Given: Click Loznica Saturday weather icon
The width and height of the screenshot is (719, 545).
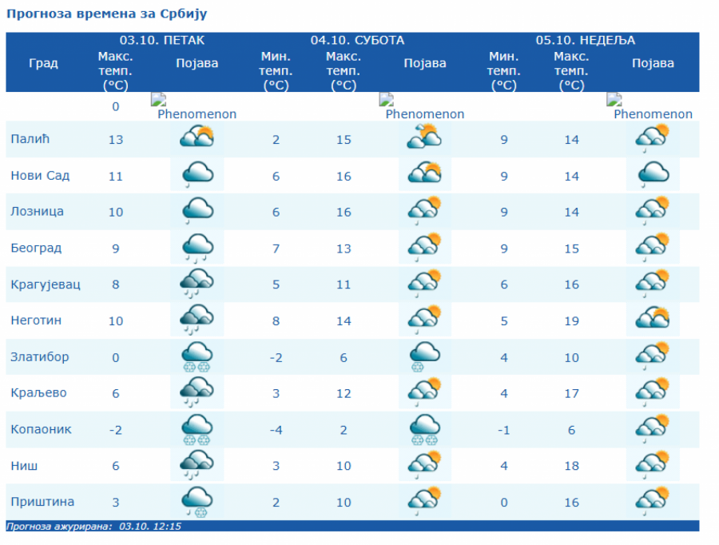Looking at the screenshot, I should 424,211.
